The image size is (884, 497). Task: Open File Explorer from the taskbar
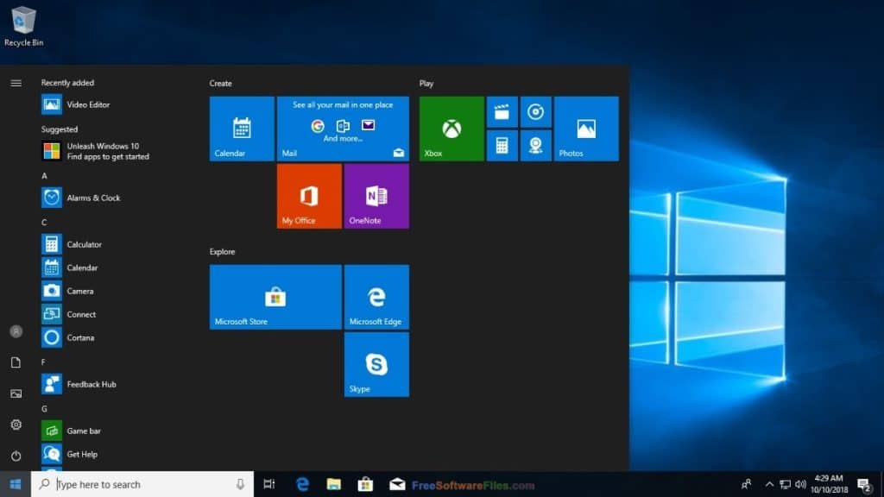334,484
